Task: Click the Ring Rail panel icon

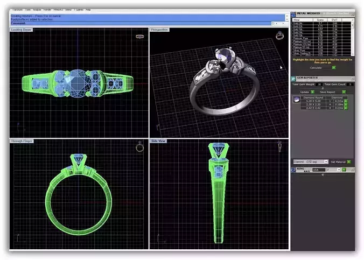Action: point(293,170)
